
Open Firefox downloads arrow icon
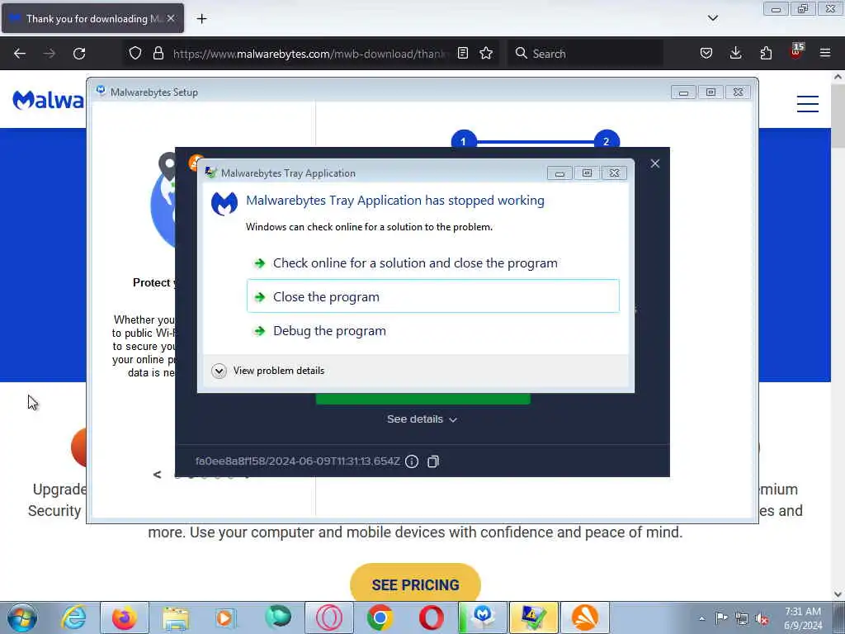point(735,53)
